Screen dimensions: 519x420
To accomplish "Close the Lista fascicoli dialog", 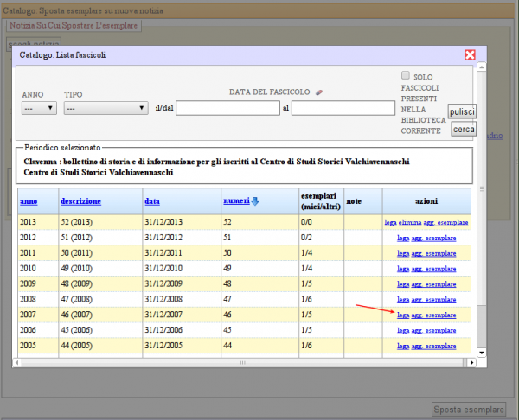I will pos(470,54).
